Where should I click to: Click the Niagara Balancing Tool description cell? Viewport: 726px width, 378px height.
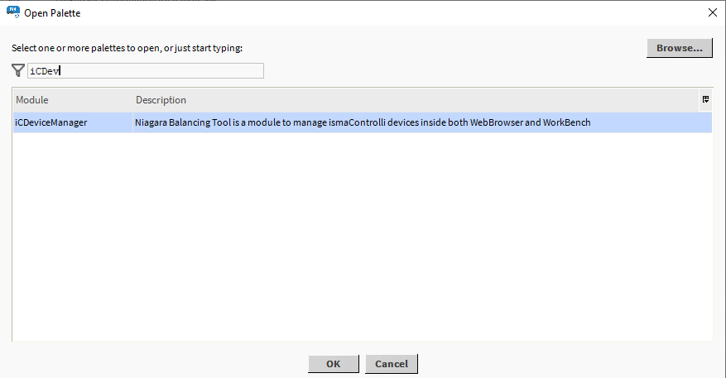tap(362, 123)
